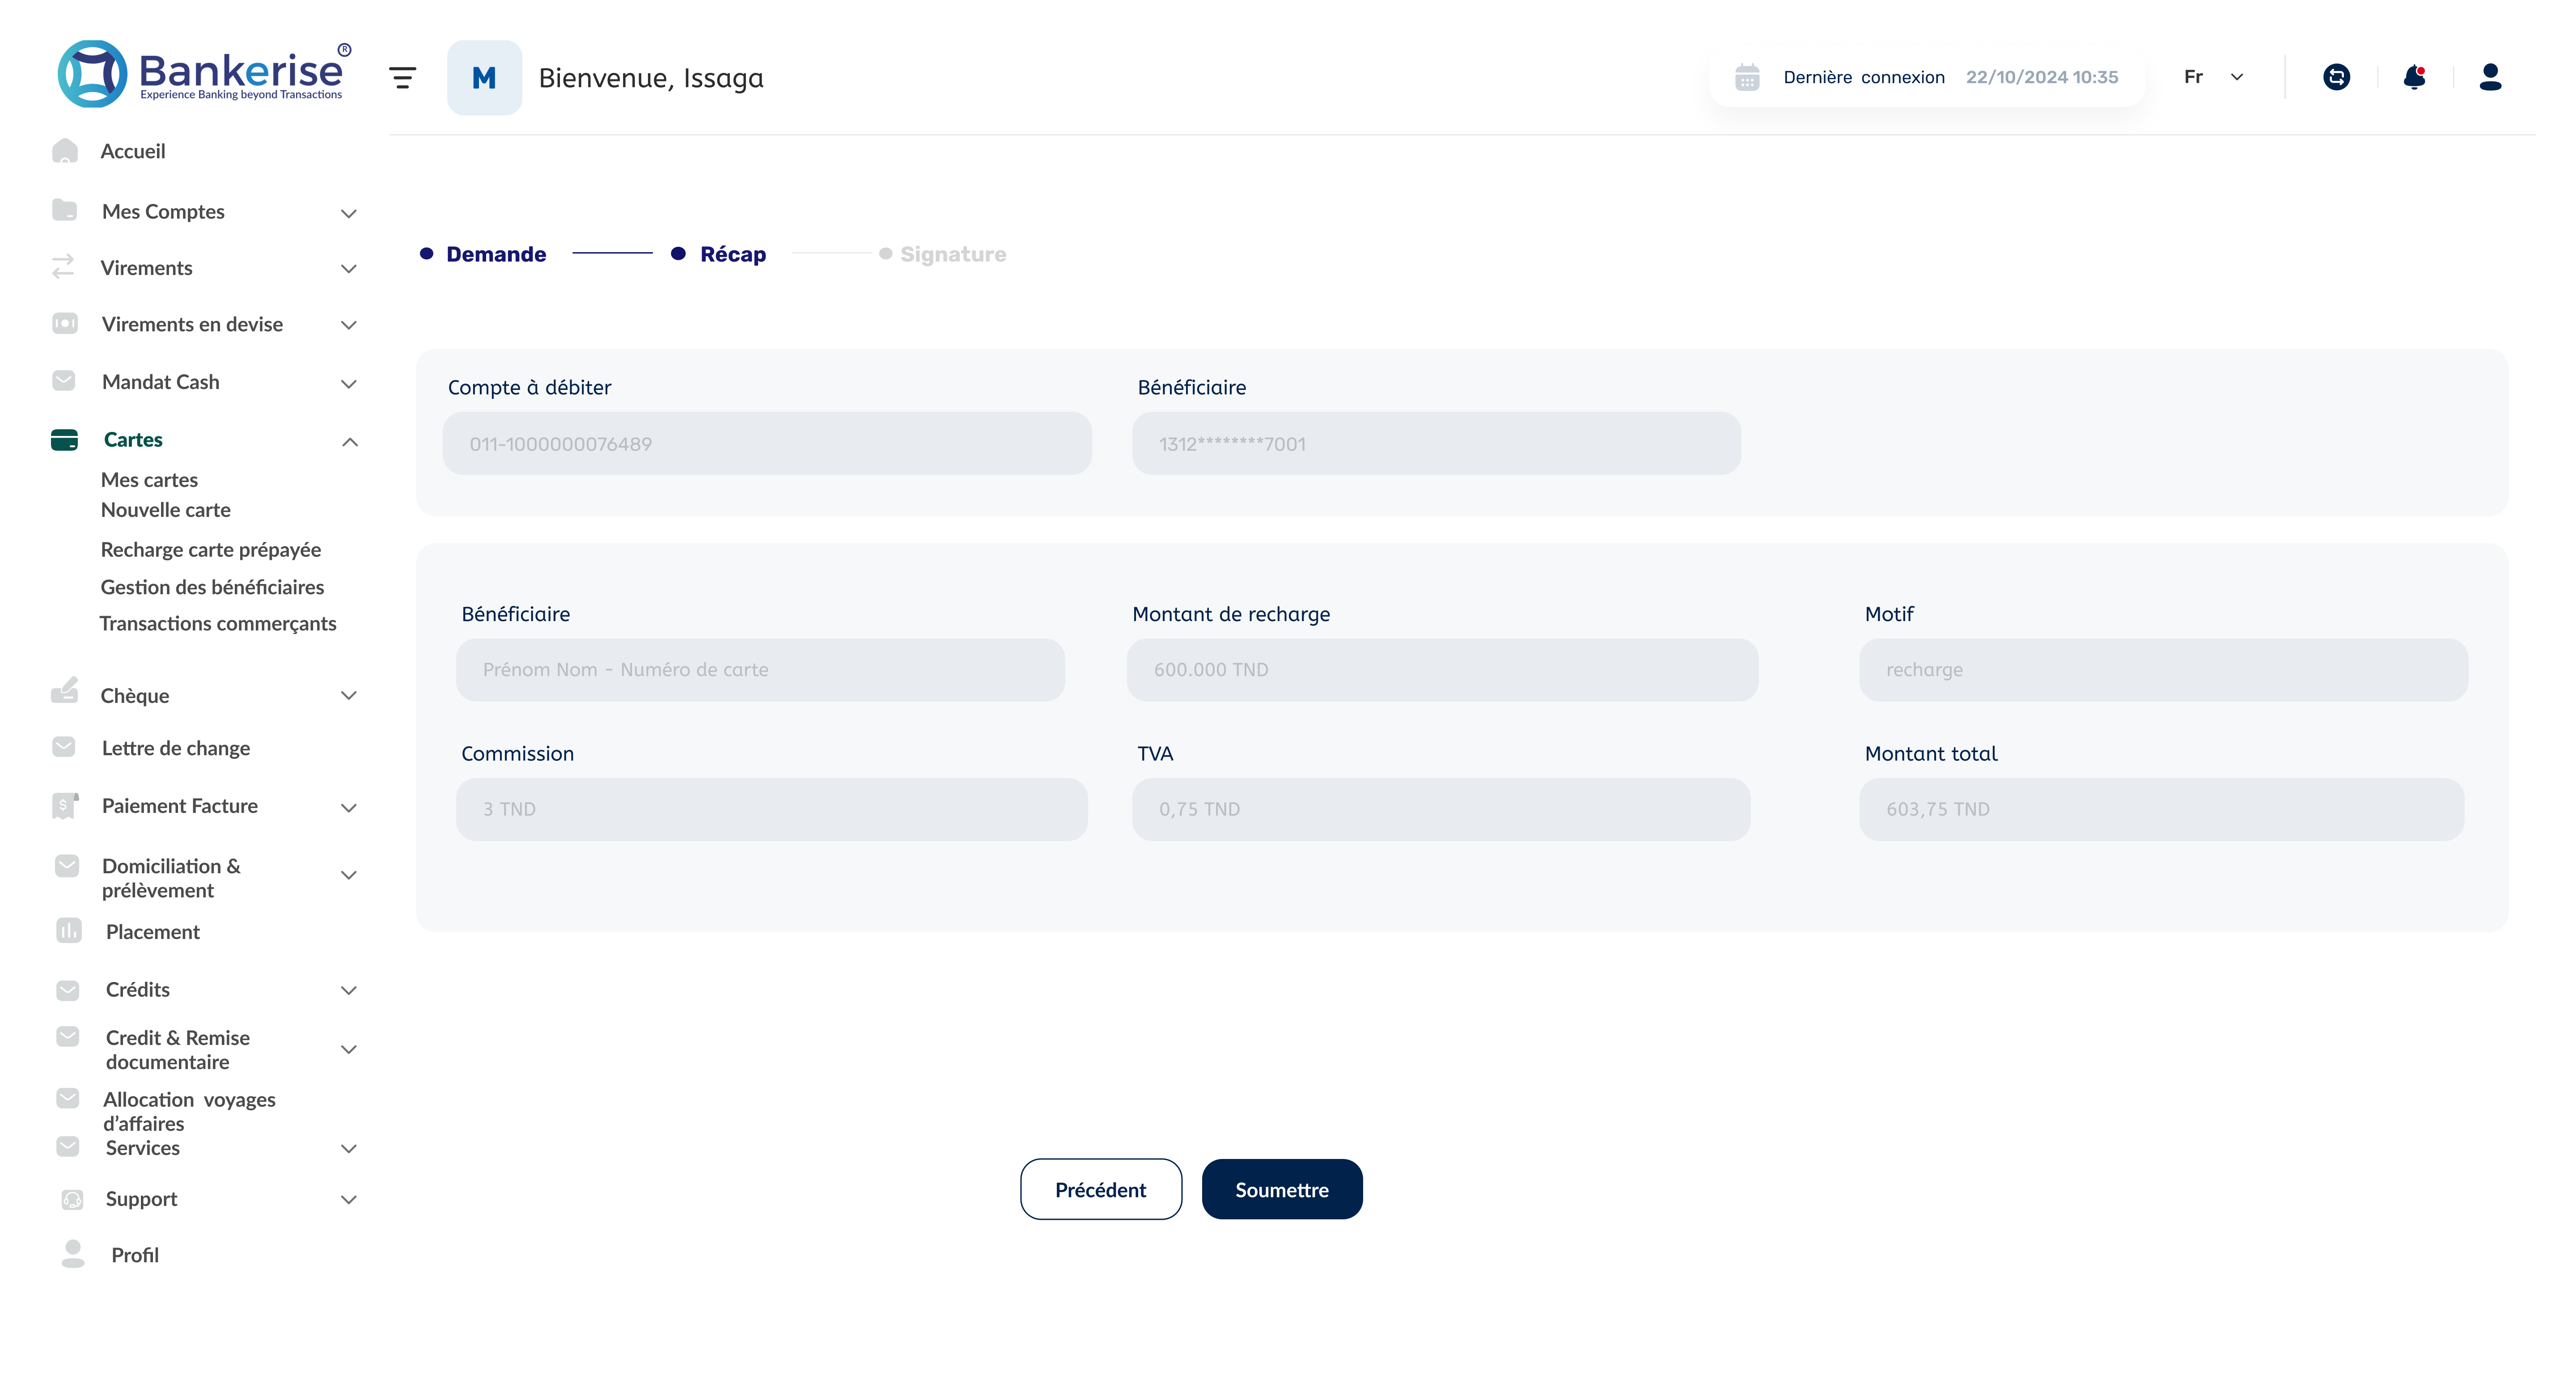Toggle the sidebar hamburger menu icon

(x=402, y=77)
